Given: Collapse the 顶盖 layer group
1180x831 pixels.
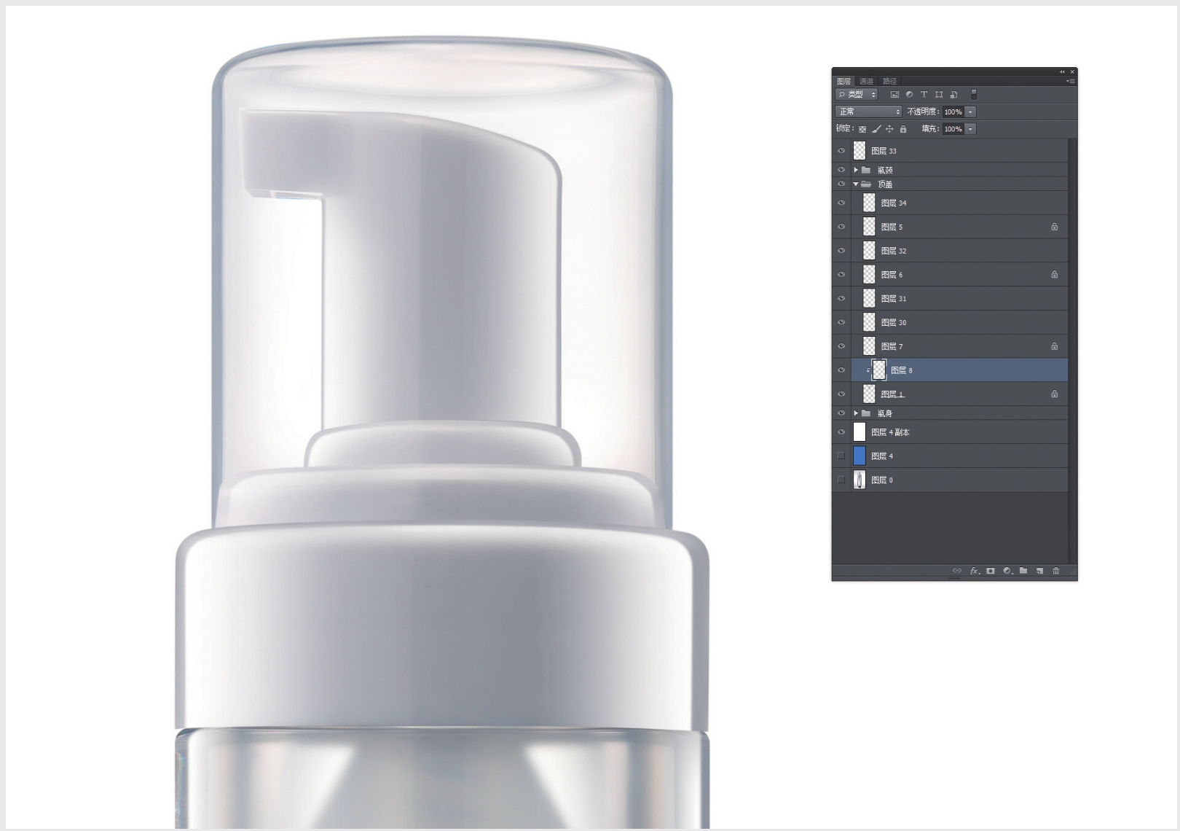Looking at the screenshot, I should click(x=856, y=184).
